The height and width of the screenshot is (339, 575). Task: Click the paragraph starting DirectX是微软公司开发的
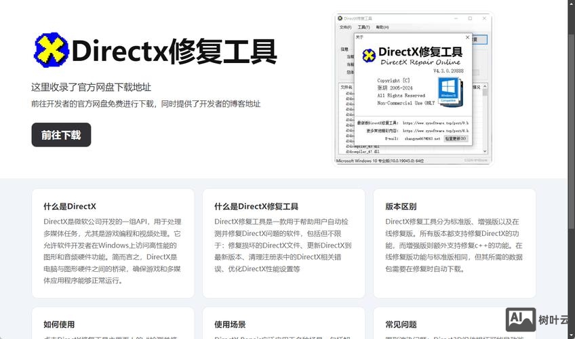(x=113, y=251)
